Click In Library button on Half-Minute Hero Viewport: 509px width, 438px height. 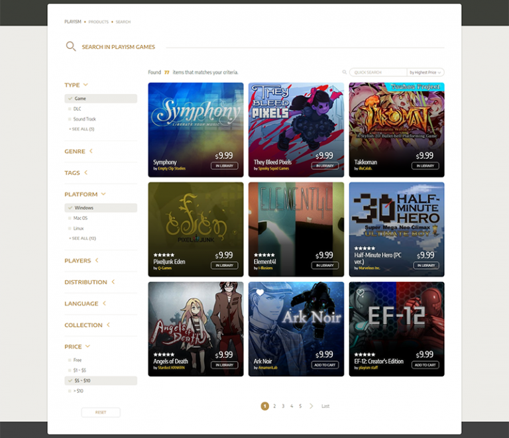pos(426,266)
